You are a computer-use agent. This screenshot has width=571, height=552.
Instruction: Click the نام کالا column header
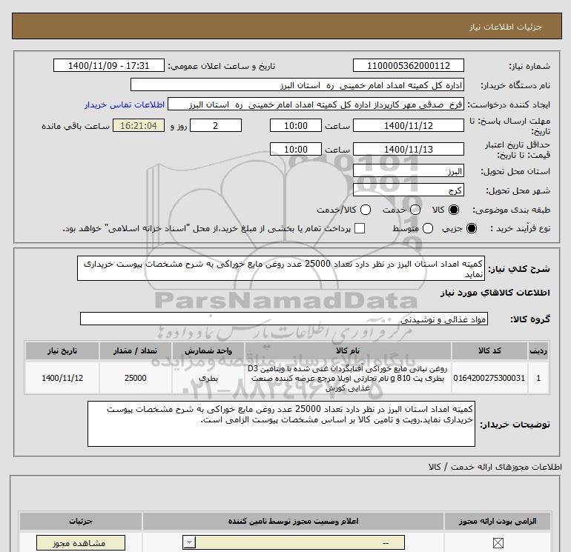pyautogui.click(x=348, y=350)
